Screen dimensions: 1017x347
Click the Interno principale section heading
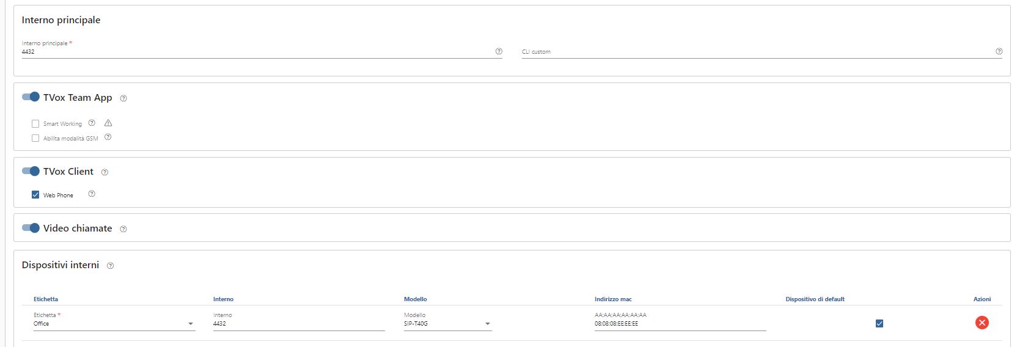pos(61,20)
